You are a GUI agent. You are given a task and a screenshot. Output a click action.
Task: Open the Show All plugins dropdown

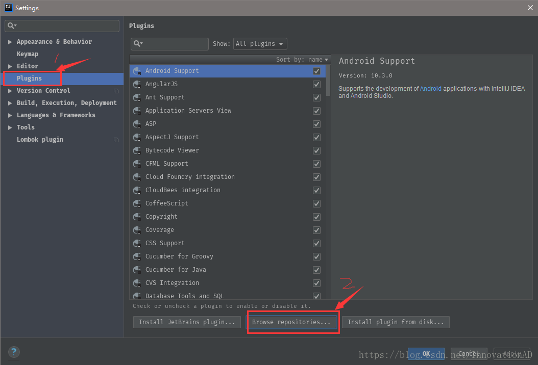(260, 44)
